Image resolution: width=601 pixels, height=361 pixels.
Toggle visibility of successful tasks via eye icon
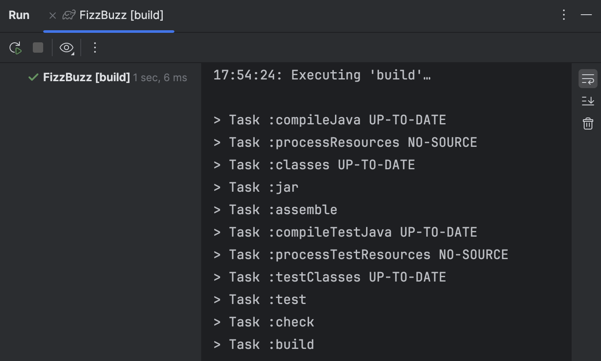[x=66, y=47]
